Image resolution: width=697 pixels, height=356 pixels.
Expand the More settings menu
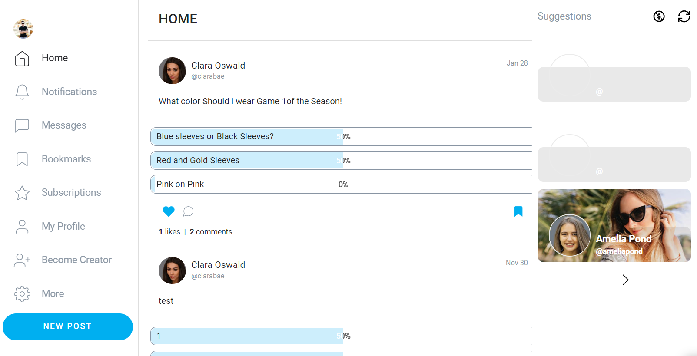coord(22,293)
